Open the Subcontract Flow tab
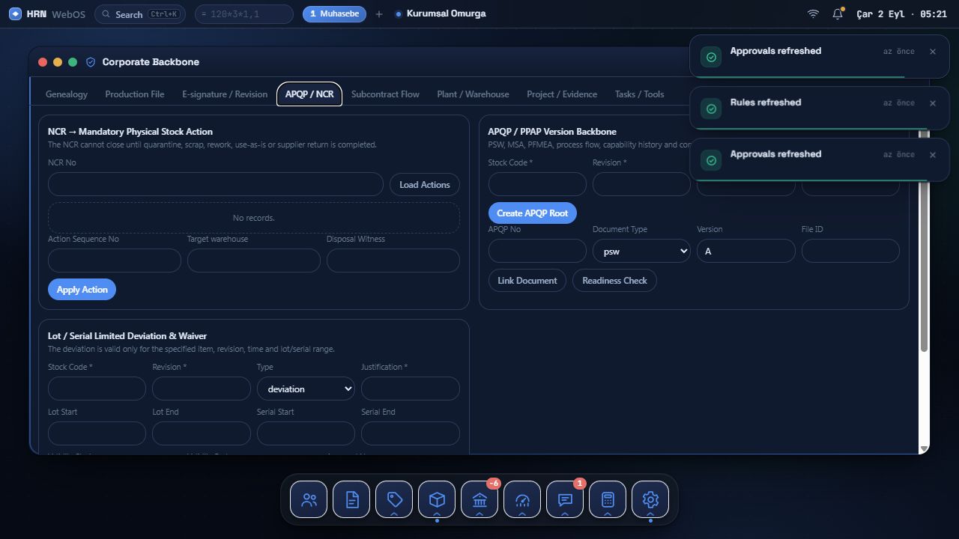The width and height of the screenshot is (959, 539). click(385, 94)
